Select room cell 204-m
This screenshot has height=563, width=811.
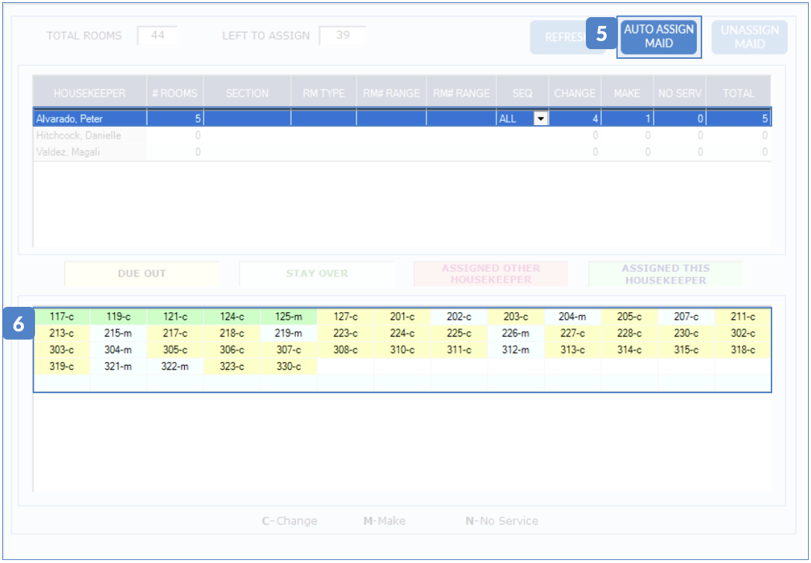[x=572, y=317]
